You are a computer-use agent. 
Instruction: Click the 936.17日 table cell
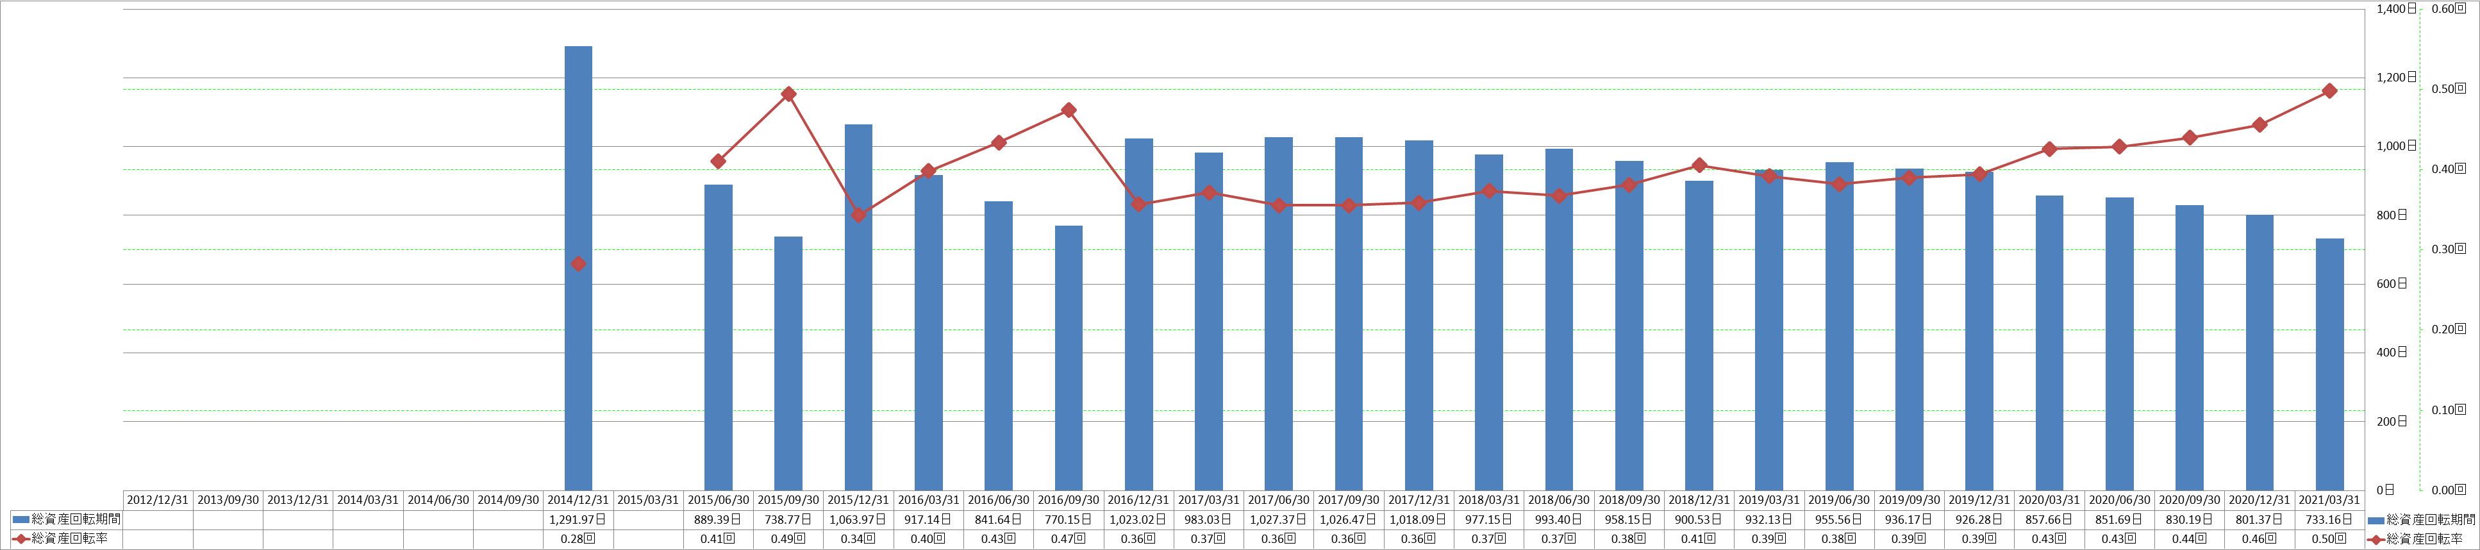(x=1909, y=519)
